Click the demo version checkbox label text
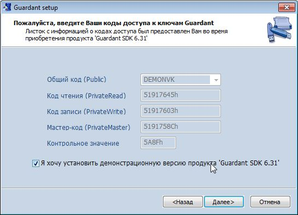This screenshot has height=215, width=298. [160, 163]
